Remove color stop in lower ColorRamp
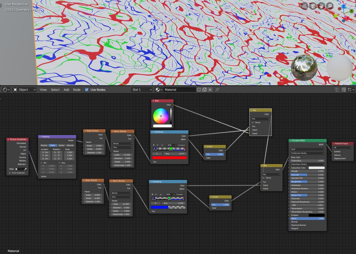 click(156, 195)
